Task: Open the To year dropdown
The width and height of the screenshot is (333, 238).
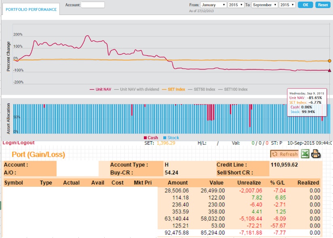Action: 287,5
